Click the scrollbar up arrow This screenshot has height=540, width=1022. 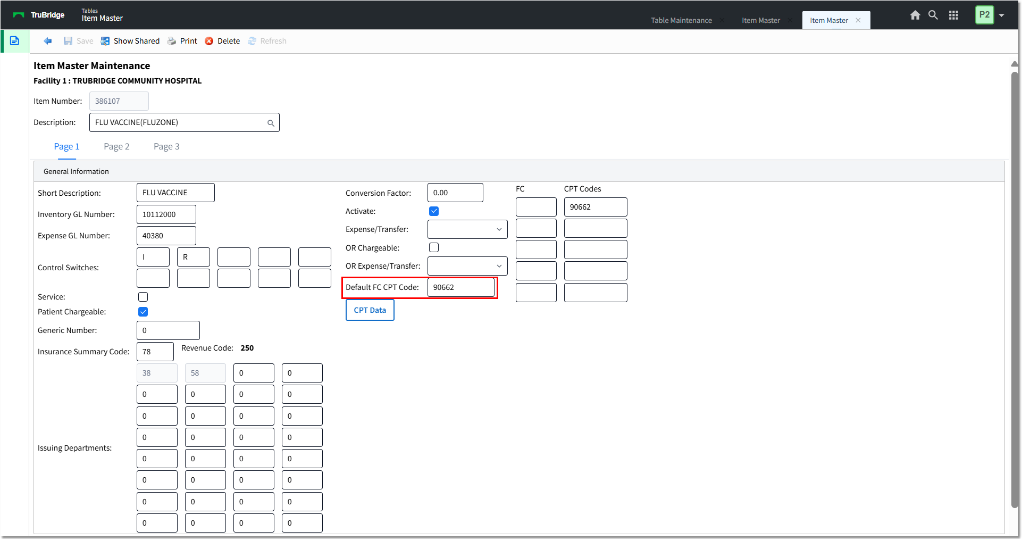click(x=1015, y=64)
